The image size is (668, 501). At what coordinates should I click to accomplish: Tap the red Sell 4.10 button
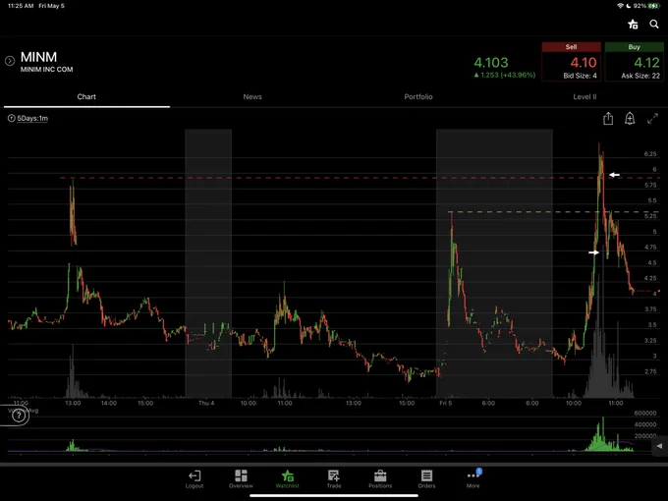(572, 62)
